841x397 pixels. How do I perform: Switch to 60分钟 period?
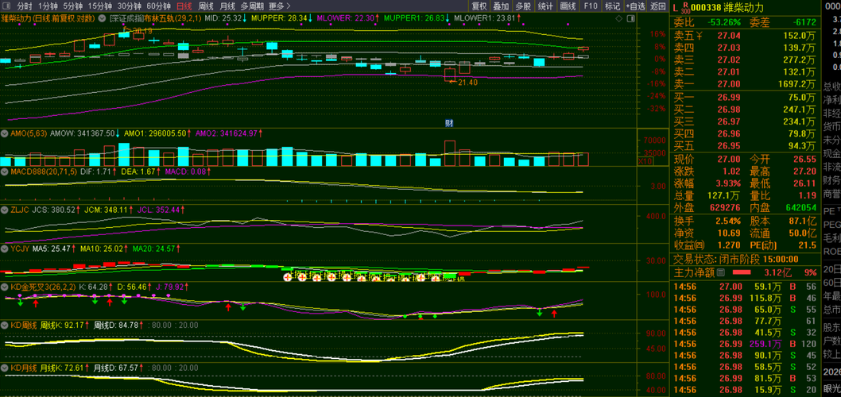pos(158,6)
